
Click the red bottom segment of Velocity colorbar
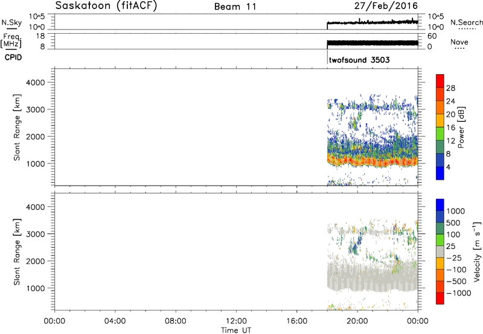[x=440, y=298]
